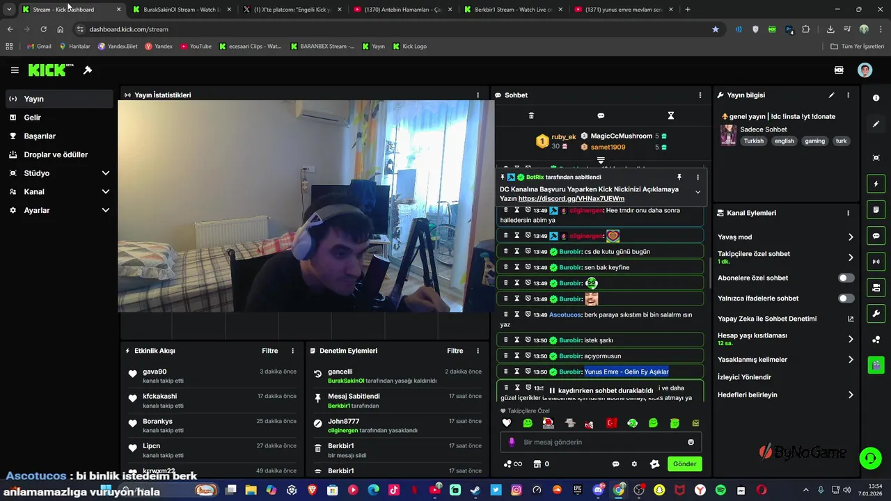Click the YouTube bookmark in bookmarks bar
The width and height of the screenshot is (891, 501).
tap(196, 47)
